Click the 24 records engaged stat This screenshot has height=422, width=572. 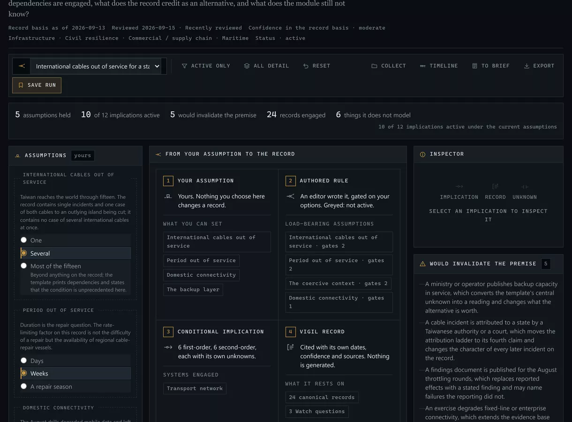(x=296, y=115)
